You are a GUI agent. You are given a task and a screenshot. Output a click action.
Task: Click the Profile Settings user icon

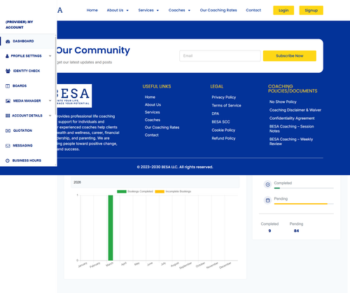(x=7, y=56)
